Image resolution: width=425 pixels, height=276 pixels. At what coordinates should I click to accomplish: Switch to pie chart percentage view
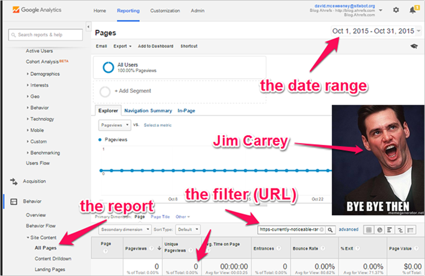[x=379, y=230]
